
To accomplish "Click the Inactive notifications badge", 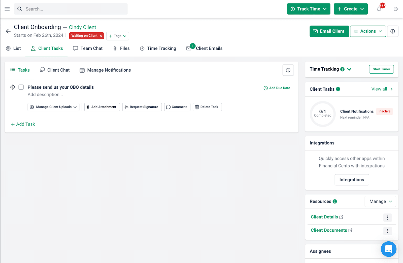I will (384, 111).
